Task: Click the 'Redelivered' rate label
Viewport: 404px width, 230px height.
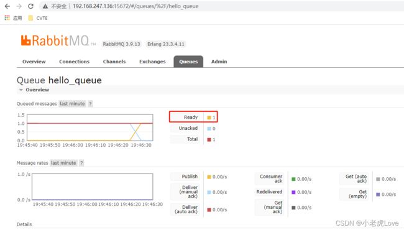Action: (x=269, y=192)
